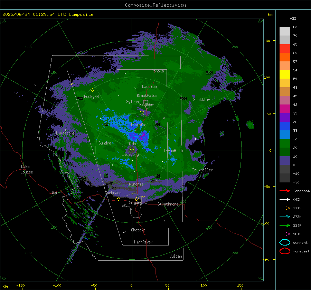Pick the light blue 30-33 dBZ swatch
The height and width of the screenshot is (290, 311).
[x=285, y=135]
